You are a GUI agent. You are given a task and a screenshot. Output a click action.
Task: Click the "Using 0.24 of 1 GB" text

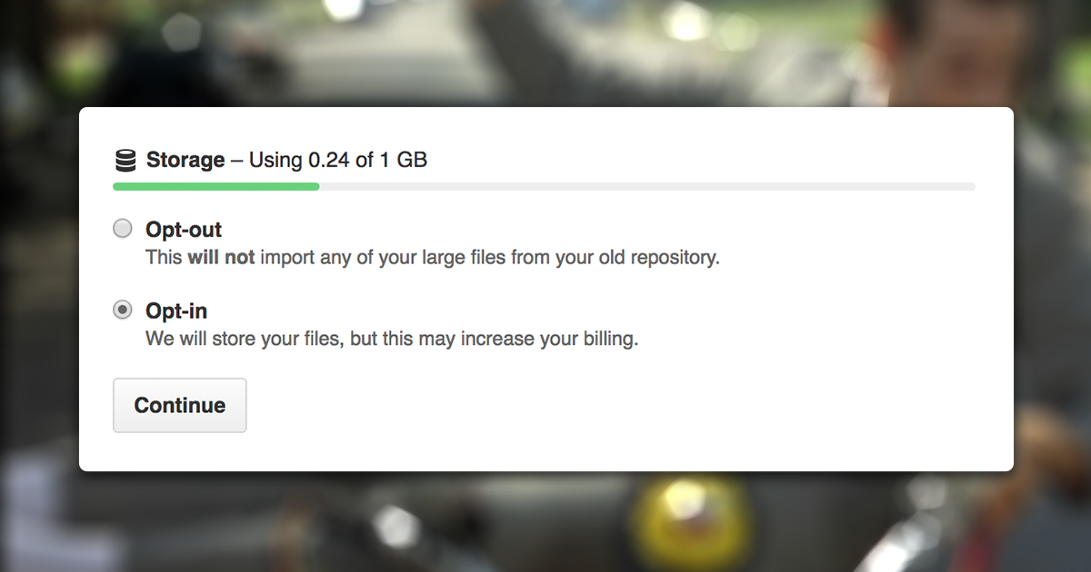click(x=338, y=161)
